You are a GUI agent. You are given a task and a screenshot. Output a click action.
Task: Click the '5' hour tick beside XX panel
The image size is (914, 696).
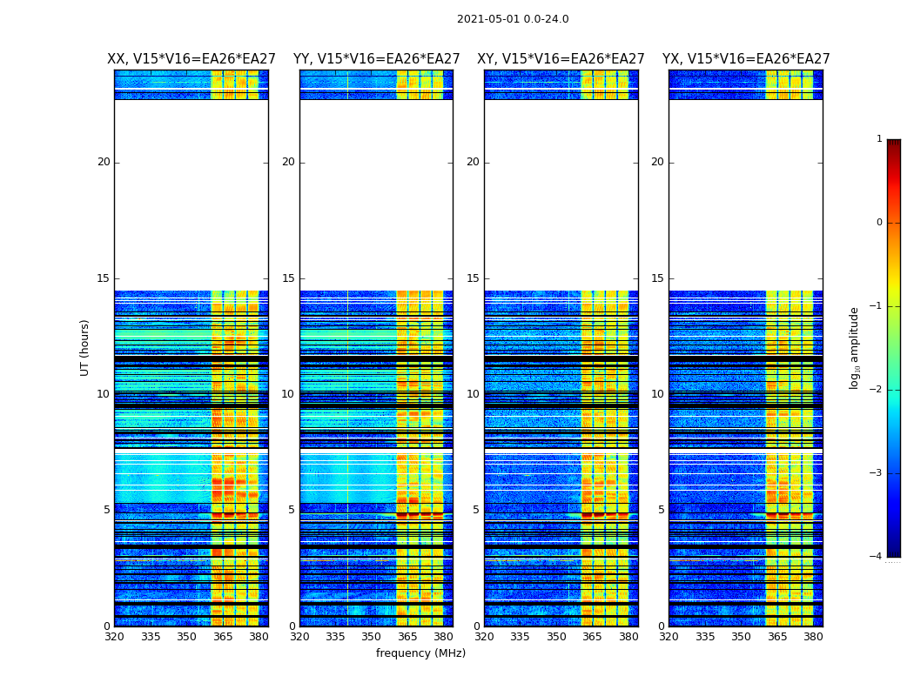point(107,510)
